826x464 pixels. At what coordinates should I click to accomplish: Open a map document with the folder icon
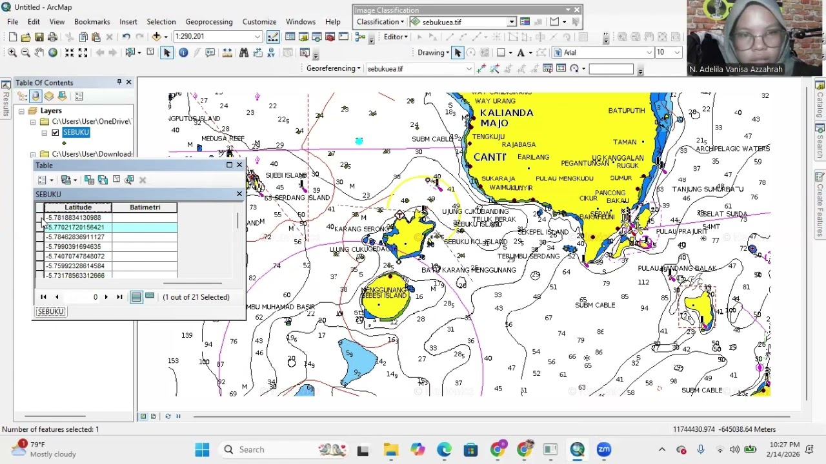[25, 37]
